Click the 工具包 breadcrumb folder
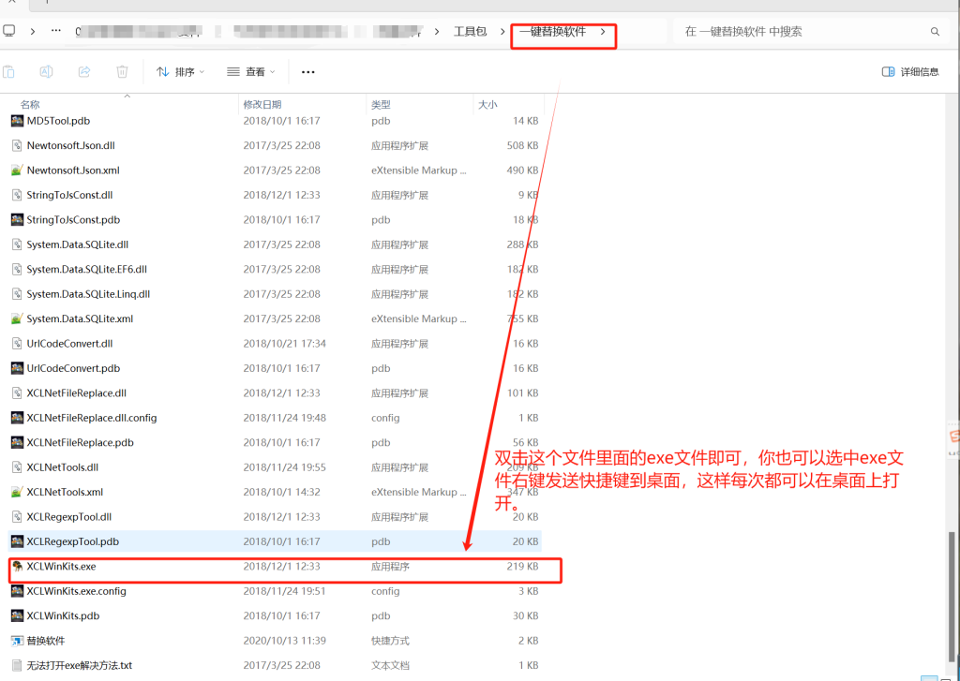This screenshot has height=681, width=960. tap(470, 32)
